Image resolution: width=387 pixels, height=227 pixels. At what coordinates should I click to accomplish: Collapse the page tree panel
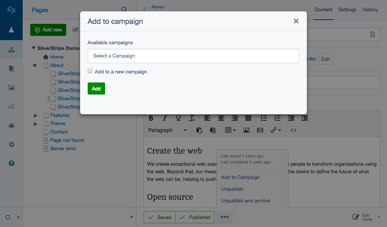(x=132, y=217)
